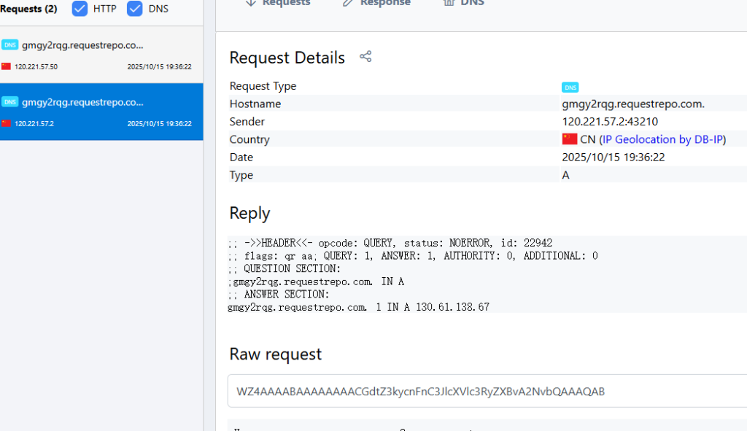
Task: Click the China flag in the Country row
Action: [x=569, y=139]
